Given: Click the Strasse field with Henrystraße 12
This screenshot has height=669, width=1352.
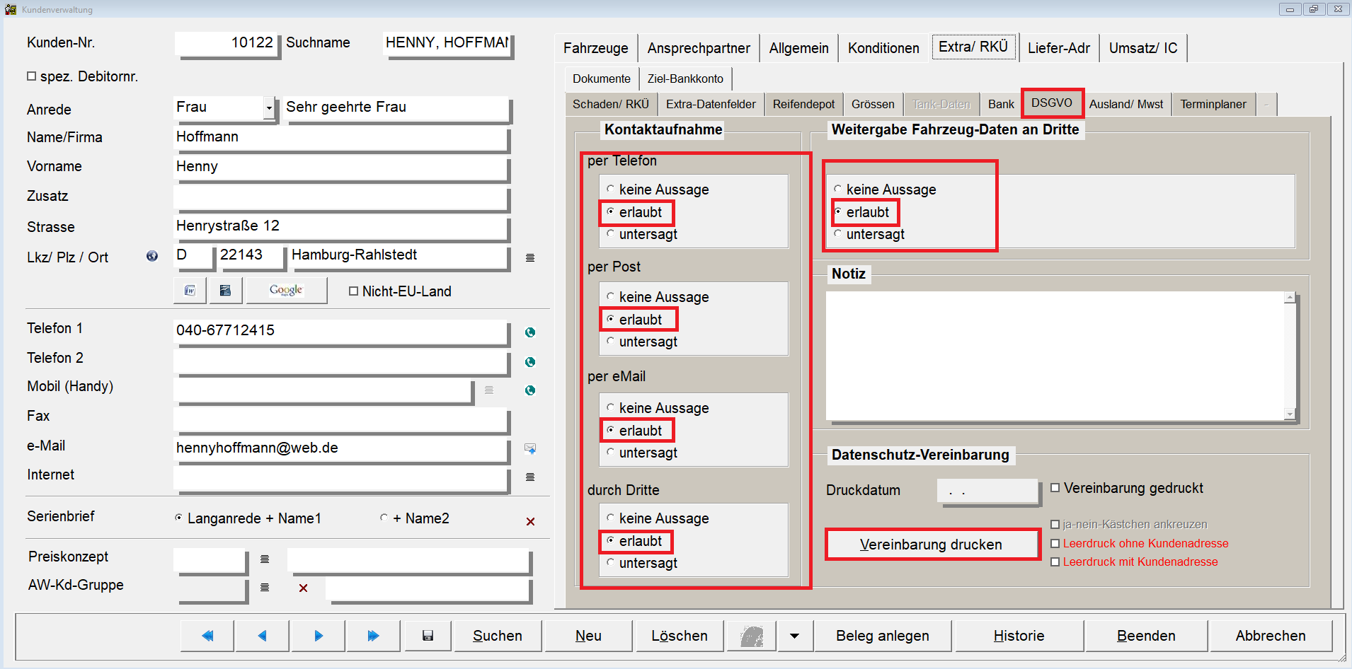Looking at the screenshot, I should pyautogui.click(x=341, y=226).
